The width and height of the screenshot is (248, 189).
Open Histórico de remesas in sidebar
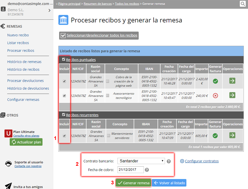click(24, 62)
